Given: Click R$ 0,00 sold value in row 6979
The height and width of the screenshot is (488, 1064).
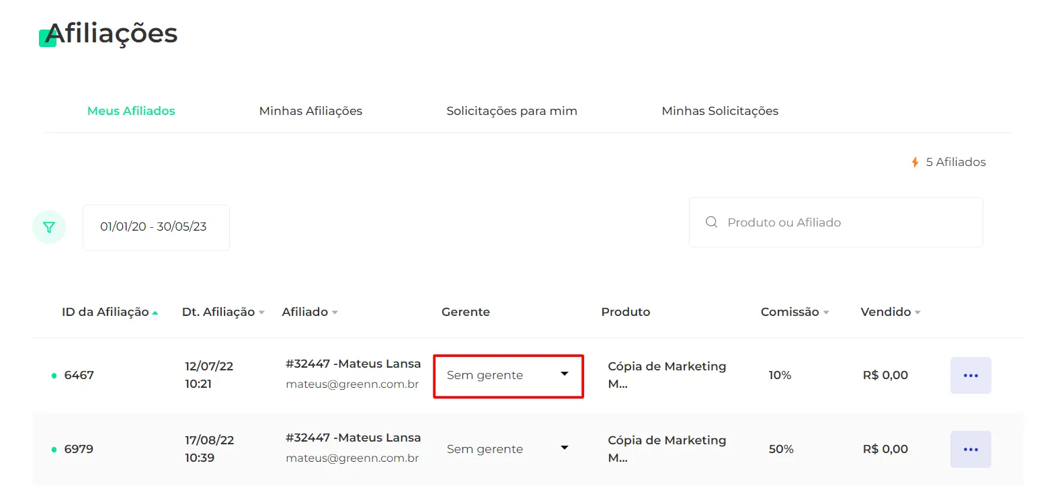Looking at the screenshot, I should (x=885, y=449).
